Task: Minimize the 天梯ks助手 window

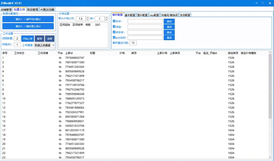Action: coord(257,3)
